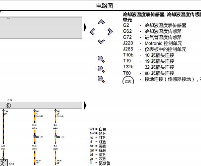Click the gn = 绿色 color code
Viewport: 201px width, 166px height.
point(98,150)
